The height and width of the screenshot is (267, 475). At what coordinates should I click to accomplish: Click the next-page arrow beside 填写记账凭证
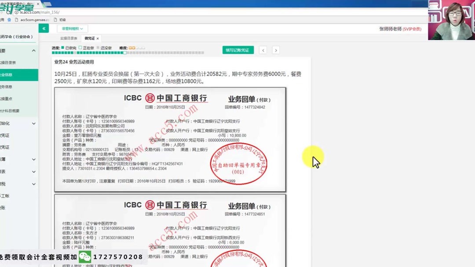(276, 50)
